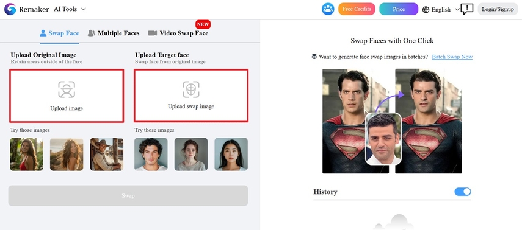The width and height of the screenshot is (522, 230).
Task: Click the target face crosshair icon
Action: (x=191, y=89)
